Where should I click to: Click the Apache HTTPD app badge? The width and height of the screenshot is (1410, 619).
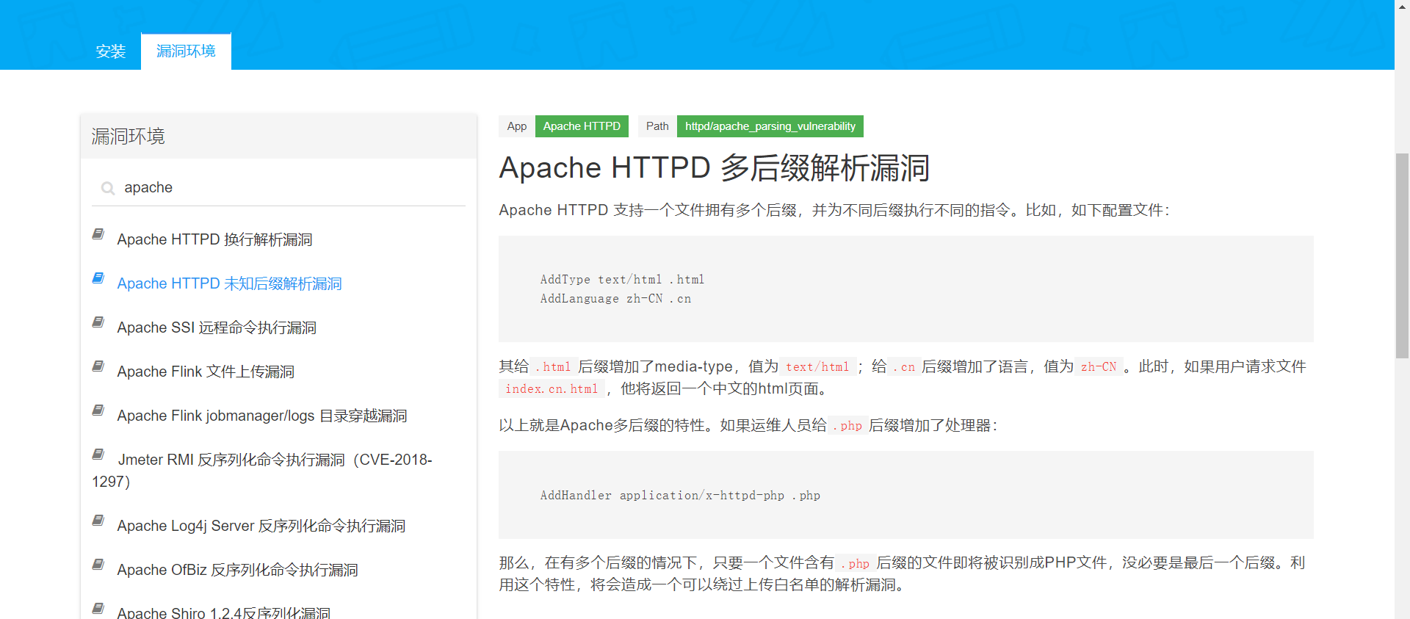pyautogui.click(x=582, y=126)
